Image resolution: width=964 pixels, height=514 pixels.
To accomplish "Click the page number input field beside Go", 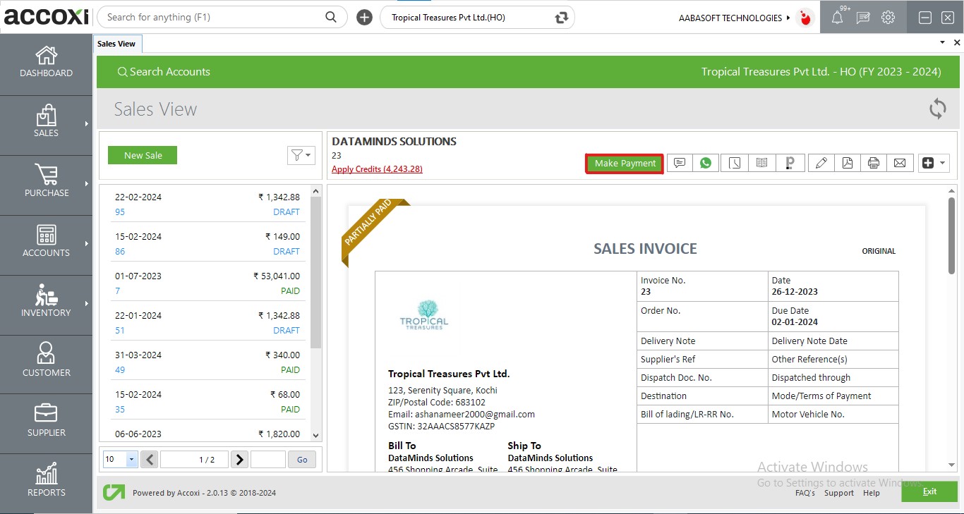I will tap(267, 460).
